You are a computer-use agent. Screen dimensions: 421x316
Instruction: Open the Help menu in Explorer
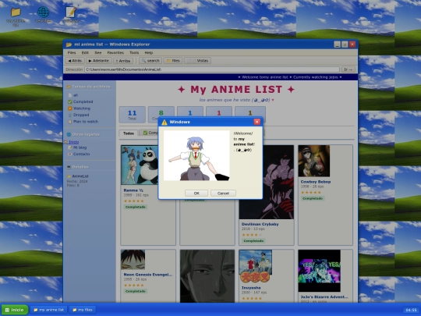tap(149, 53)
